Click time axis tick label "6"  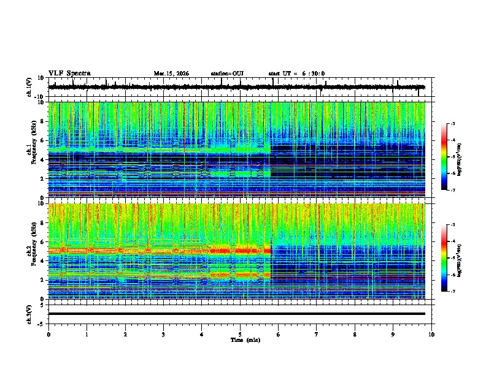(x=279, y=335)
